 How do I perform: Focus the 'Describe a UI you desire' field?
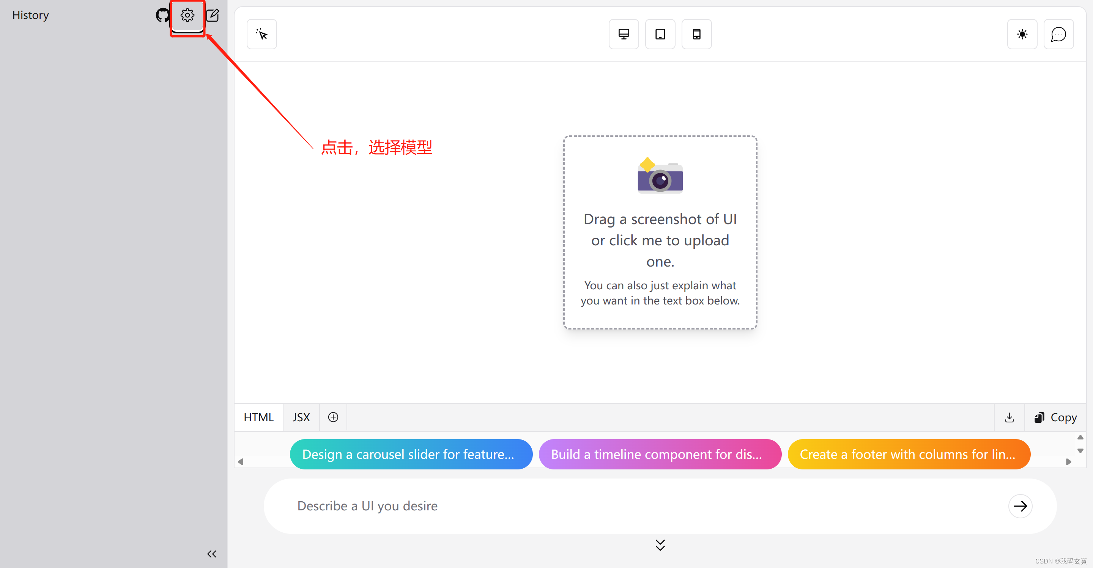[x=636, y=506]
